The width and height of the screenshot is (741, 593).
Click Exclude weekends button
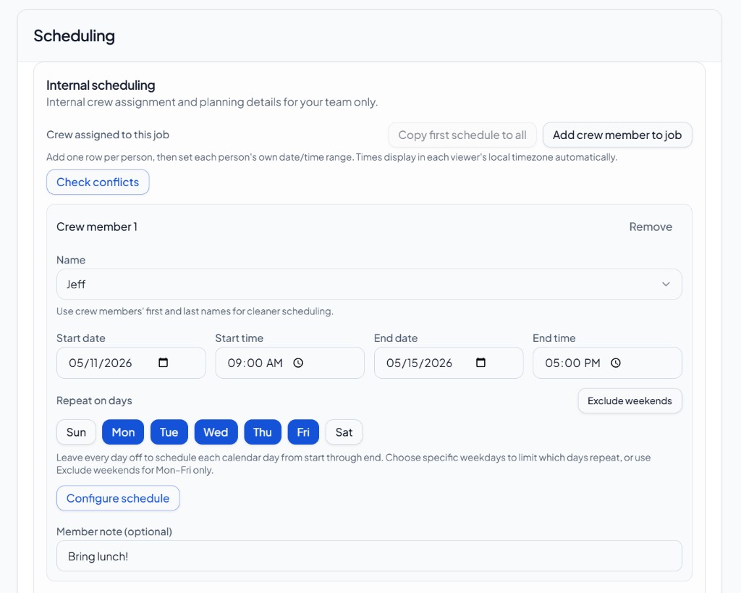click(630, 401)
